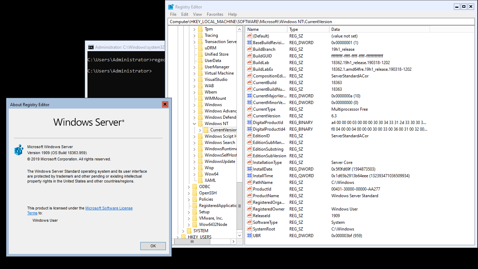The height and width of the screenshot is (269, 478).
Task: Click the folder icon of the RegisteredApplications key
Action: point(195,206)
